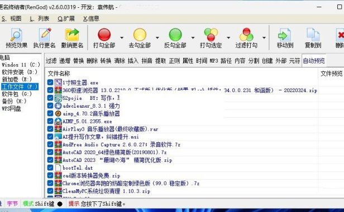Select 软件包 (G:) drive
This screenshot has width=344, height=212.
pos(17,94)
